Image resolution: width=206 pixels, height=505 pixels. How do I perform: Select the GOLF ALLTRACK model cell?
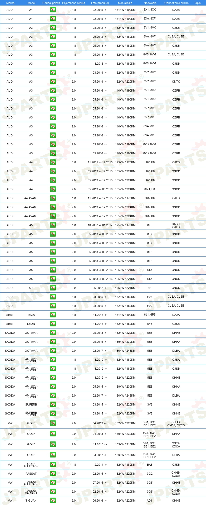pos(31,465)
